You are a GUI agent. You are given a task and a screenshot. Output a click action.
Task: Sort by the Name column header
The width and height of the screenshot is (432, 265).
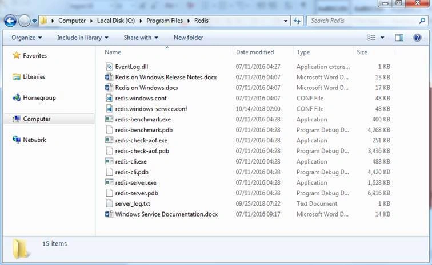click(113, 52)
